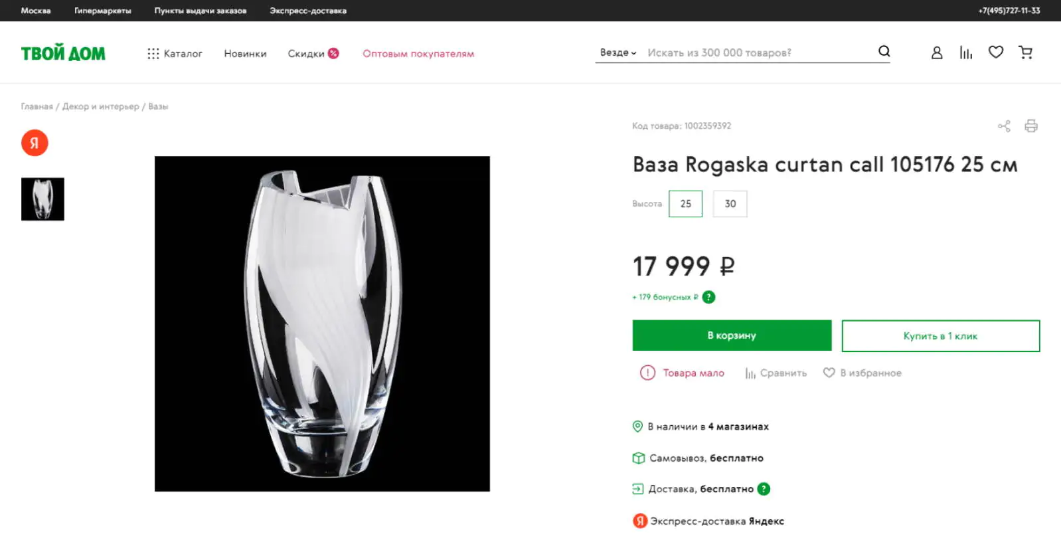
Task: Open the comparison list icon in header
Action: 966,52
